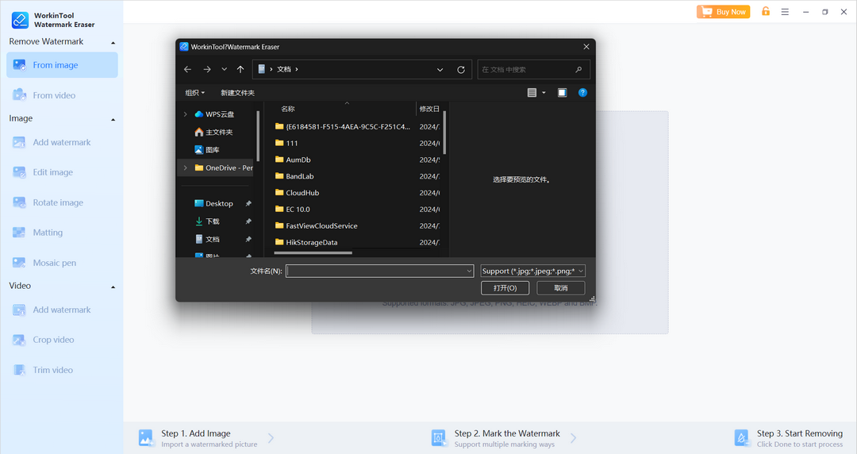857x454 pixels.
Task: Select 图库 in navigation pane
Action: pos(212,150)
